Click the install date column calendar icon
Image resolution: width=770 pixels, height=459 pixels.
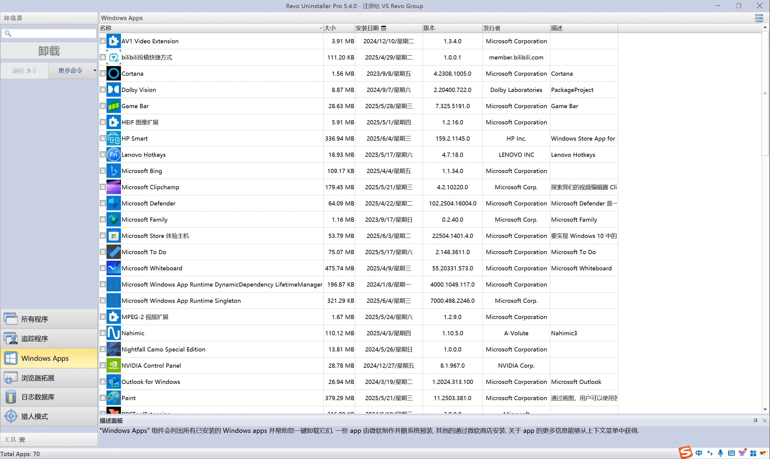click(x=383, y=28)
